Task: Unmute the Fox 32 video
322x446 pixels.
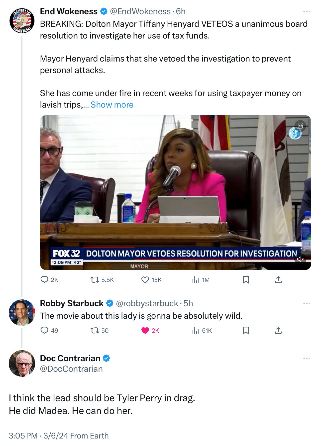Action: (300, 259)
